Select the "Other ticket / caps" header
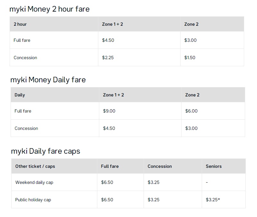257x217 pixels. coord(35,166)
